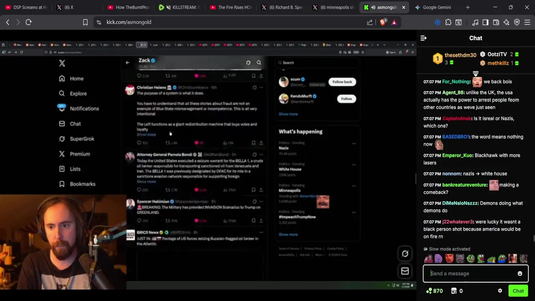Open Leo AI sparkle icon
The image size is (535, 301).
tap(506, 22)
